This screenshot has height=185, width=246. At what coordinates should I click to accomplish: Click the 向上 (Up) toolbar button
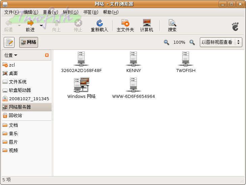point(56,26)
